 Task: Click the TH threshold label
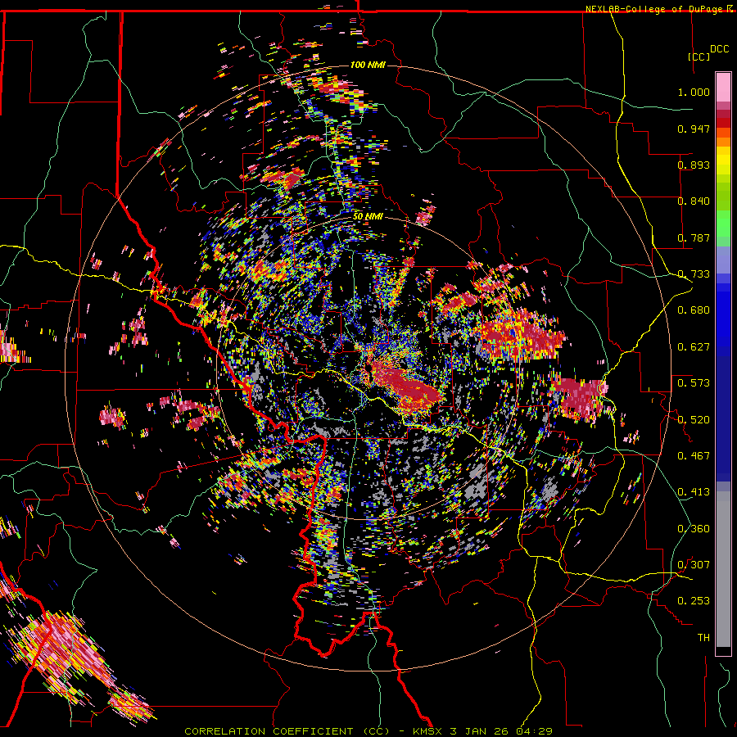pos(703,638)
